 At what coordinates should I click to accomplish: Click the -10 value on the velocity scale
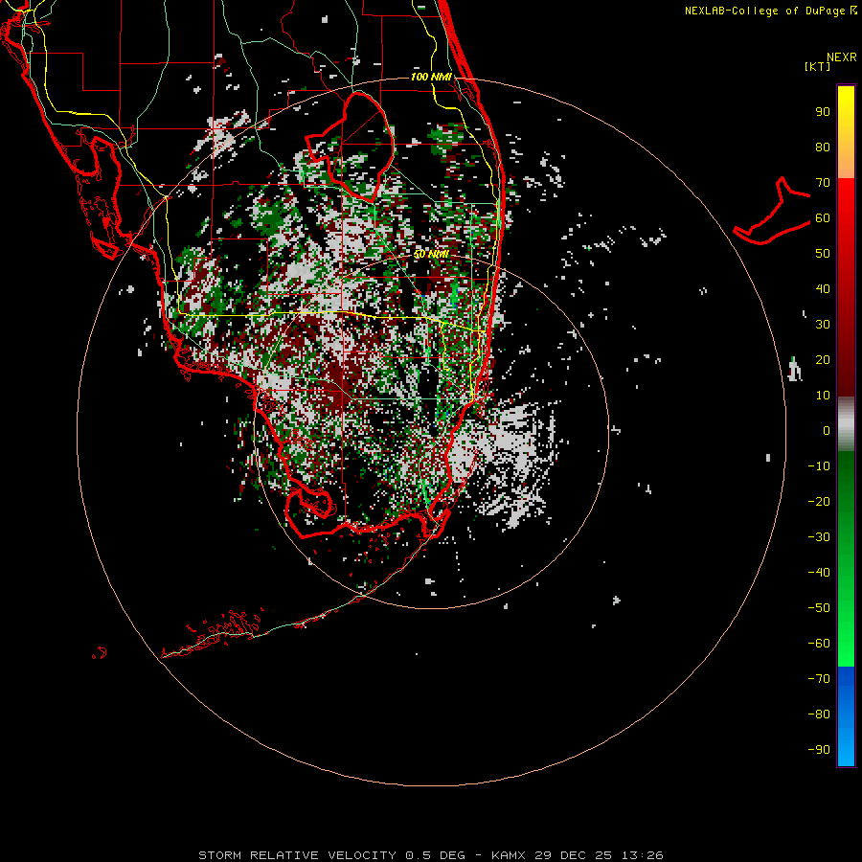819,466
